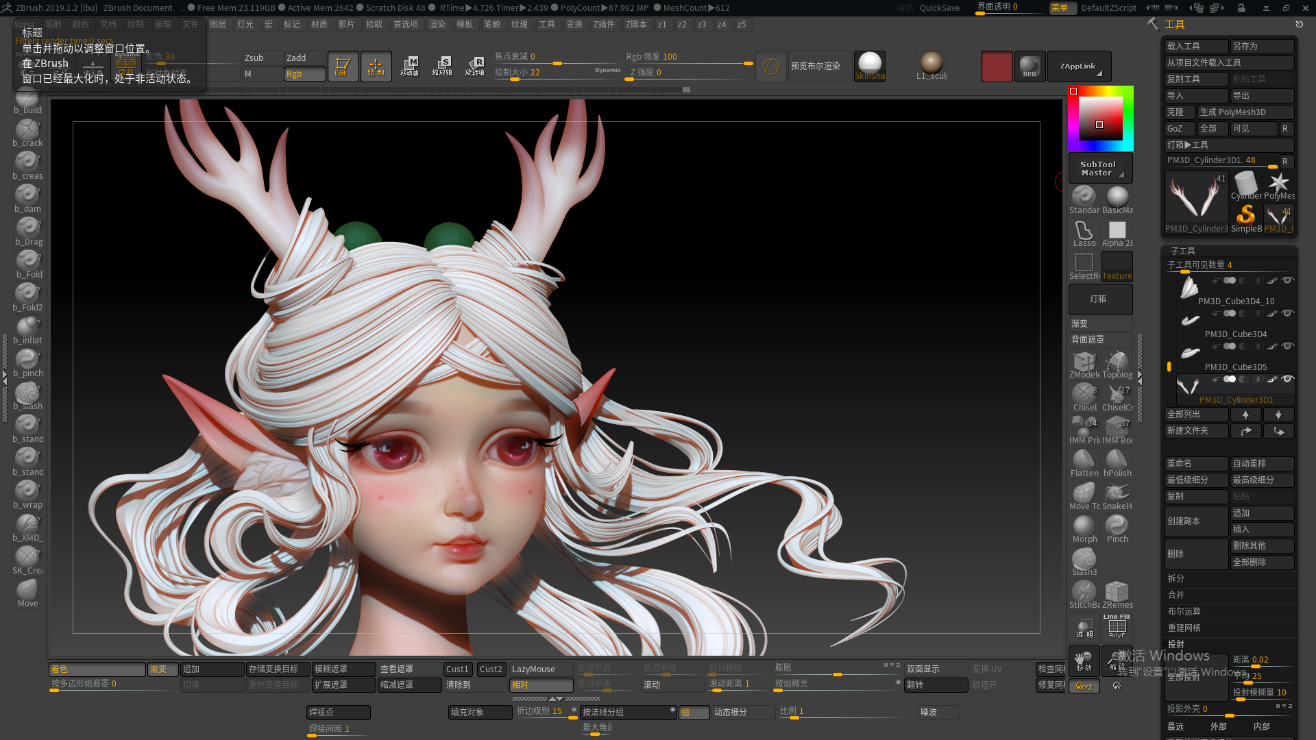Toggle PM3D_Cylinder3D1 eye visibility
1316x740 pixels.
pyautogui.click(x=1288, y=379)
